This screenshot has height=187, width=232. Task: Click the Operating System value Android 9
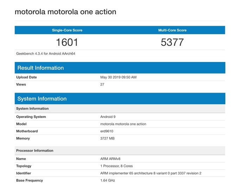click(x=110, y=117)
